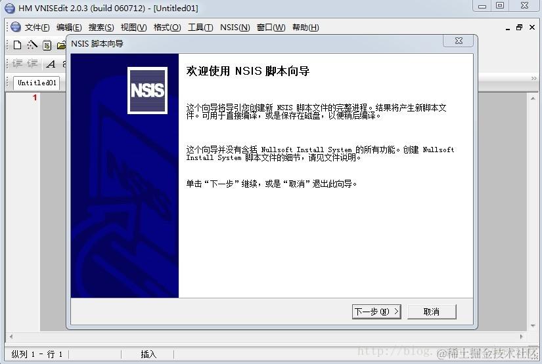Click the increase indent toolbar icon
542x364 pixels.
(x=18, y=64)
